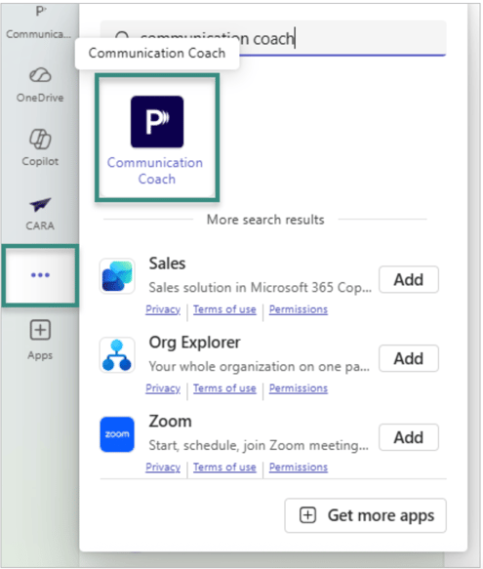
Task: Click the Sales app icon
Action: coord(117,276)
